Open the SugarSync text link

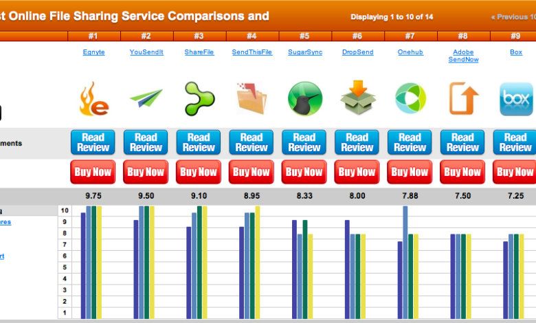pos(304,52)
